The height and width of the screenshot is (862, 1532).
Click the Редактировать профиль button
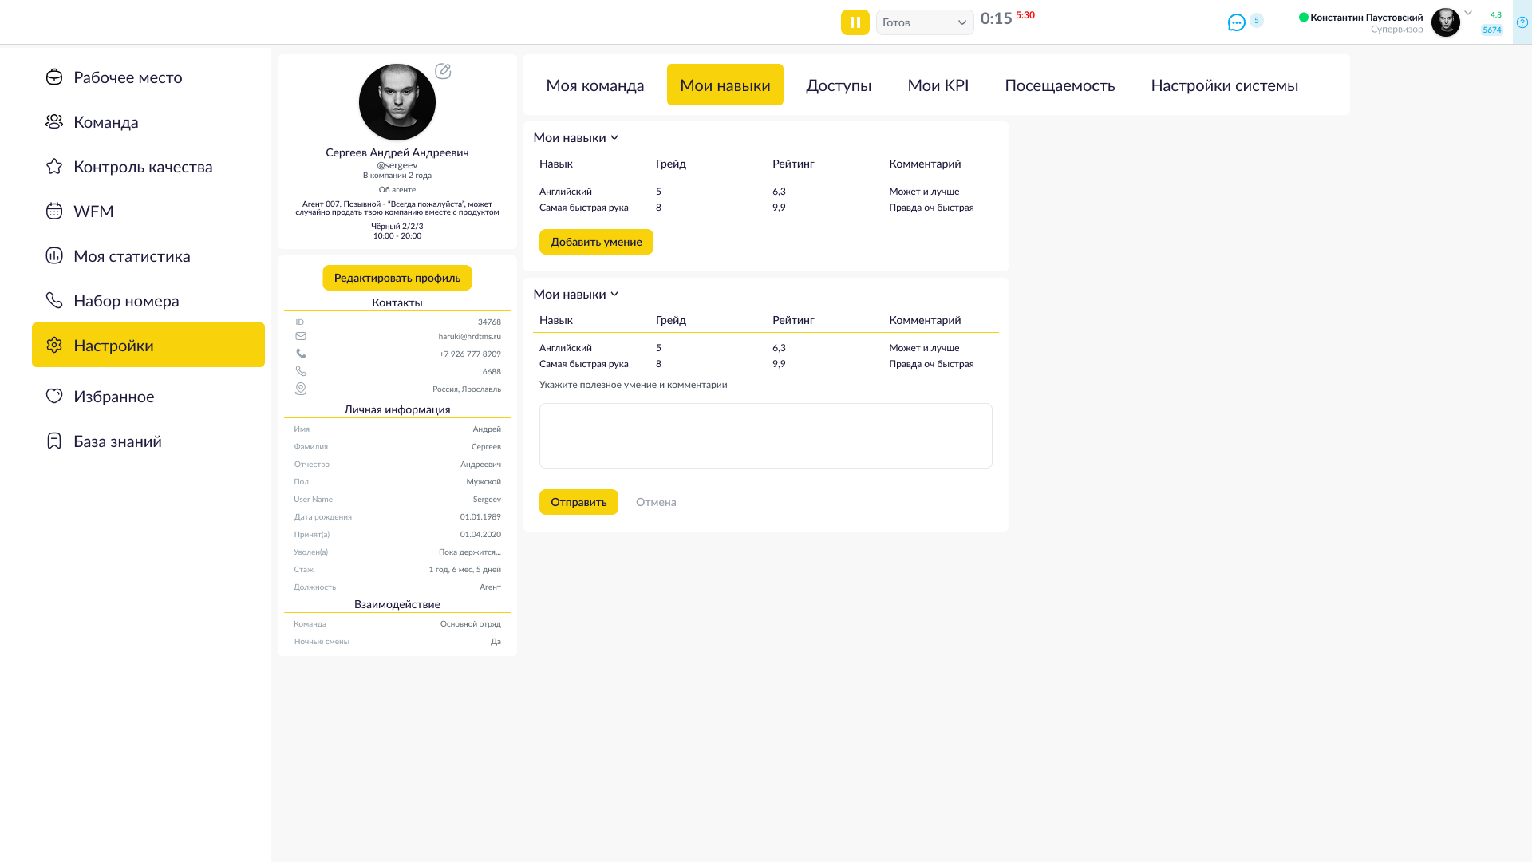click(397, 278)
